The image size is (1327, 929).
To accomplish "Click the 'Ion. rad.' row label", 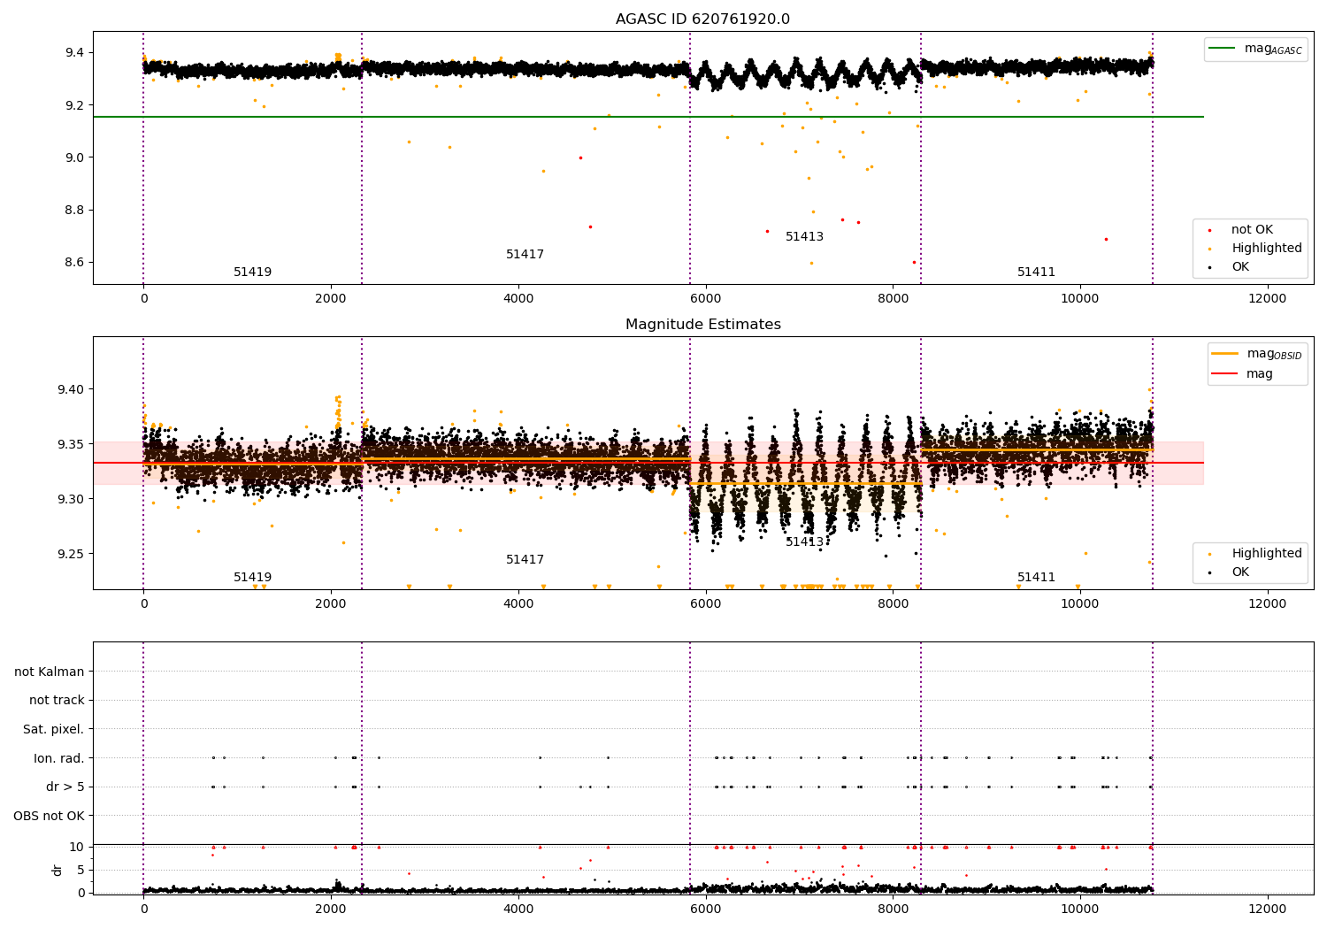I will coord(59,758).
